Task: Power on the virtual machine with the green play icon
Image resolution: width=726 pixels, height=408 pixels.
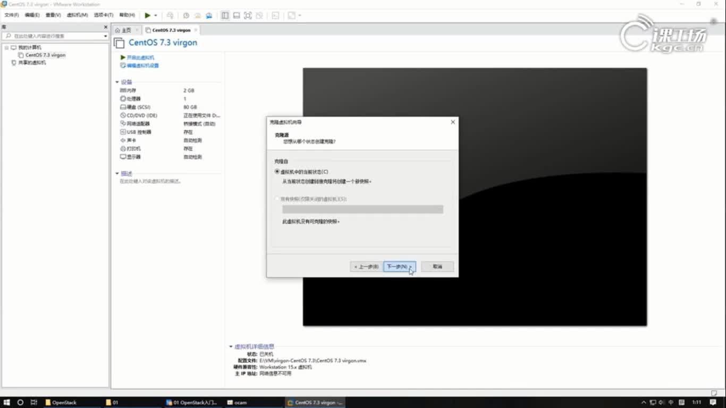Action: click(x=148, y=15)
